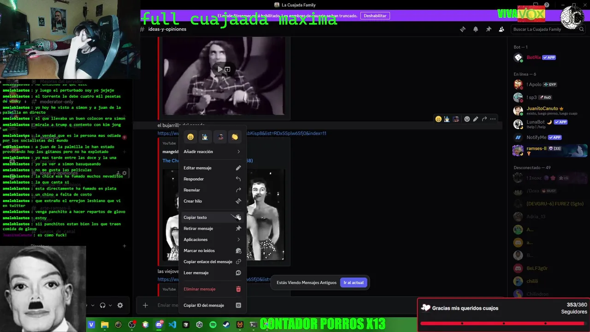Choose Eliminar mensaje in red
This screenshot has height=332, width=590.
point(212,289)
